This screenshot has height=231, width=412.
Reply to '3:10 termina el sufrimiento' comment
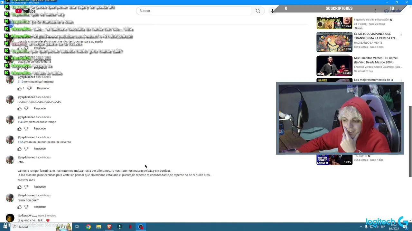pyautogui.click(x=43, y=88)
